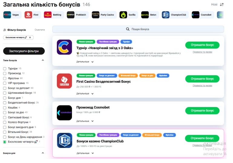Enable the Турніри checkbox filter

5,69
